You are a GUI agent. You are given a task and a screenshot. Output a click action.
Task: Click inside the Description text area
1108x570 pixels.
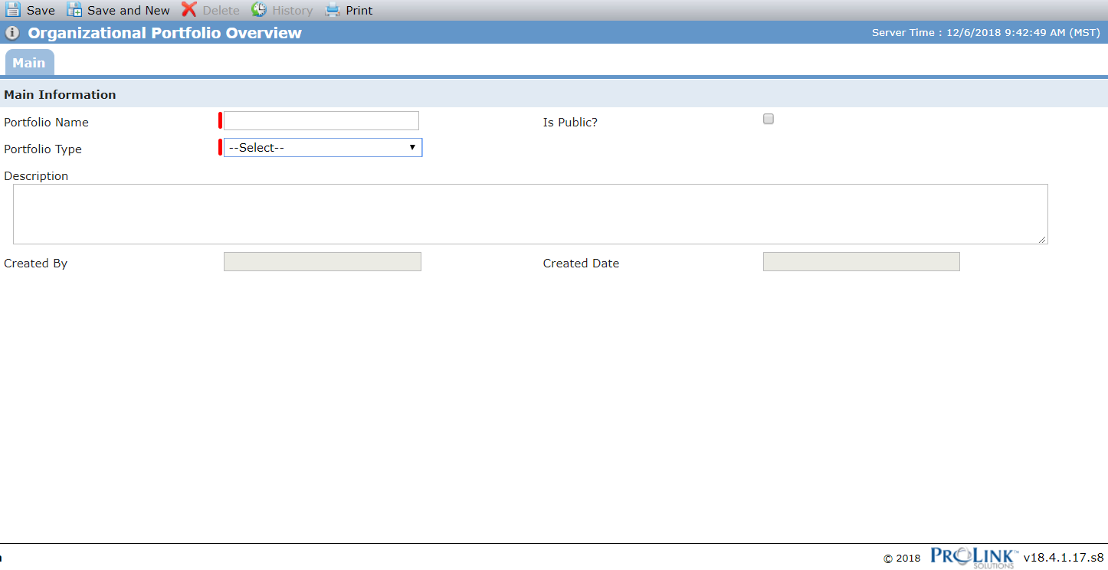coord(530,214)
